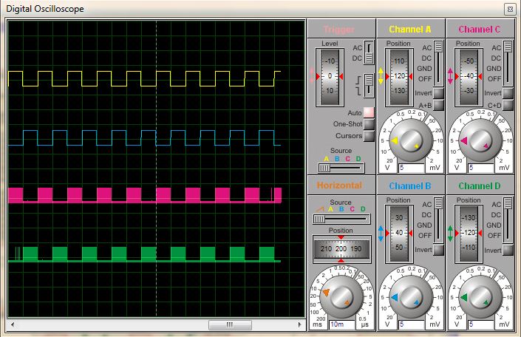
Task: Click Channel B volts value field
Action: pos(412,324)
